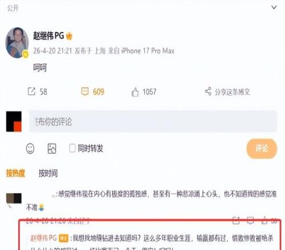Image resolution: width=285 pixels, height=250 pixels.
Task: Focus the 发布你的评论 comment field
Action: (x=153, y=122)
